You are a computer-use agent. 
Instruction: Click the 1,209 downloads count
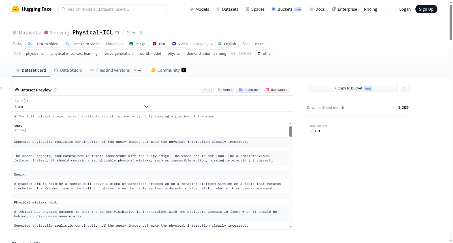pos(403,108)
